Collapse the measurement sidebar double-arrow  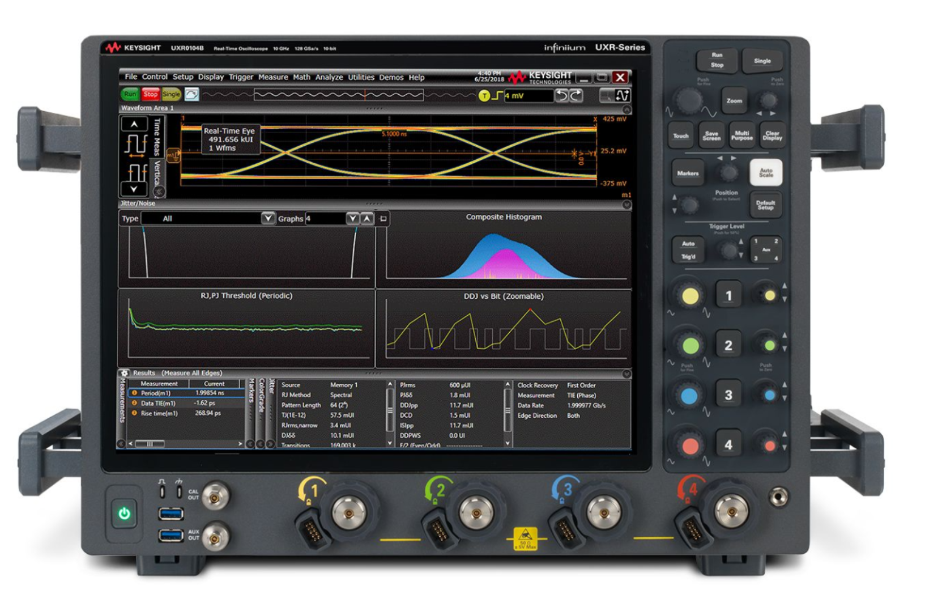[x=160, y=192]
